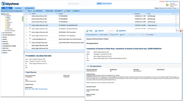Viewport: 183px width, 101px height.
Task: Click the attachment column header paperclip
Action: [30, 14]
